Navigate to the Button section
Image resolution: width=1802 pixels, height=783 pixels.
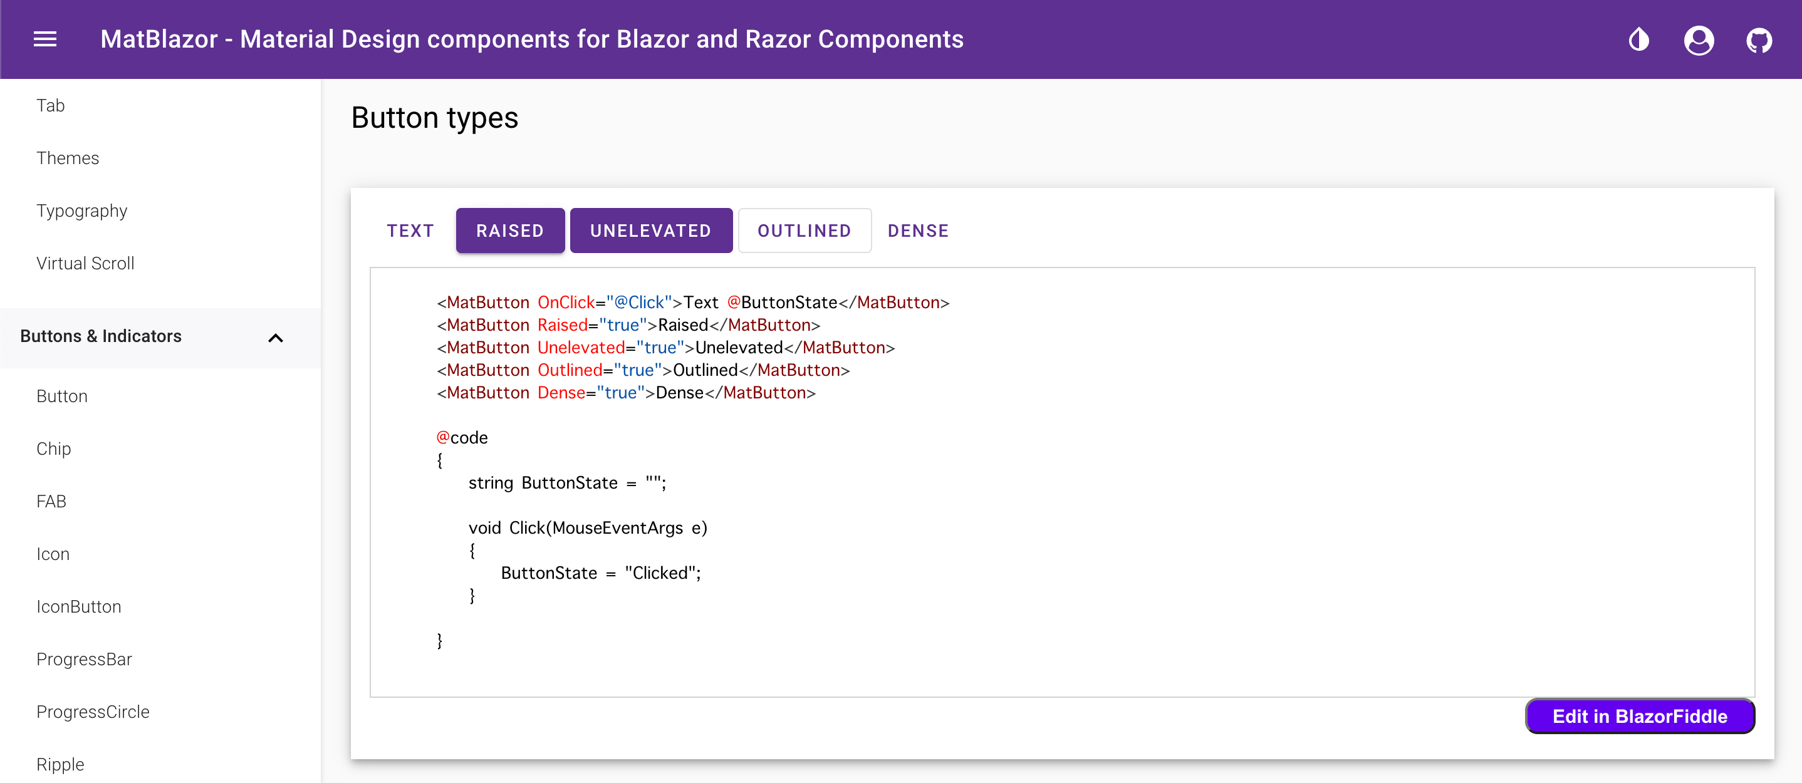click(x=62, y=395)
